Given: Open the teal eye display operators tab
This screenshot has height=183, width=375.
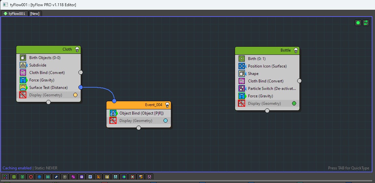Looking at the screenshot, I should point(116,177).
